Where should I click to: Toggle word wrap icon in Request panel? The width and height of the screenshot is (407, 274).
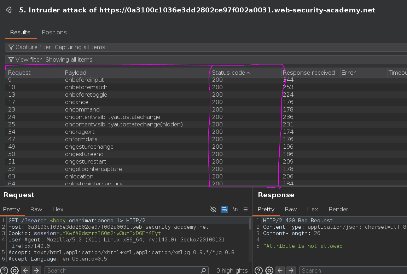[224, 209]
